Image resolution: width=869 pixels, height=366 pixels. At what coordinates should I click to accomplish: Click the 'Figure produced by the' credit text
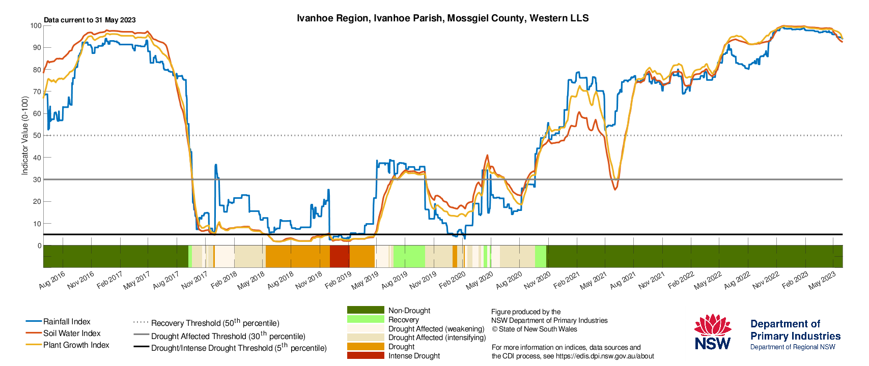tap(526, 312)
